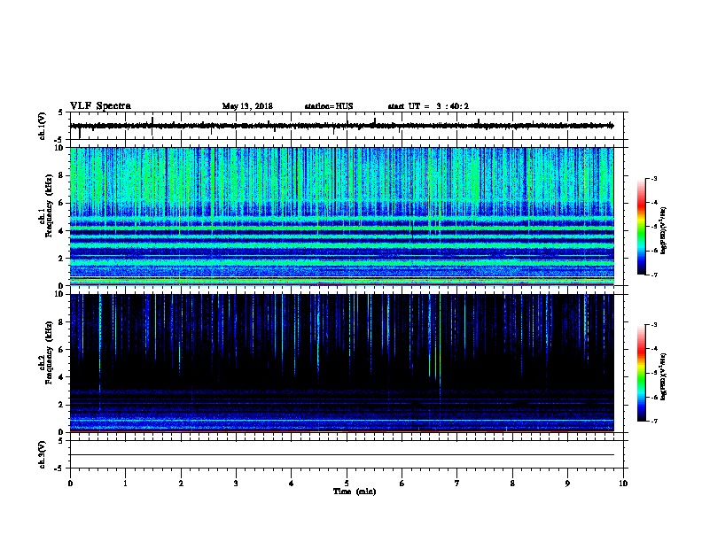Image resolution: width=702 pixels, height=542 pixels.
Task: Select the ch.2 "Frequency (kHz)" axis label
Action: [49, 352]
